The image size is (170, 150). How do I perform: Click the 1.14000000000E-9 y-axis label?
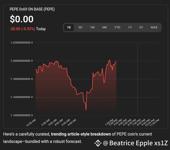pos(21,115)
